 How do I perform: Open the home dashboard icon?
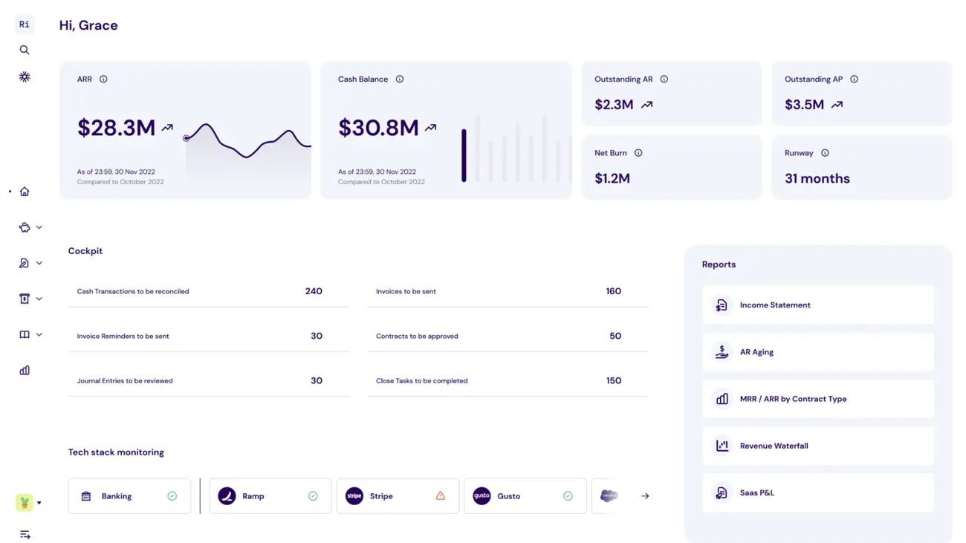coord(25,192)
